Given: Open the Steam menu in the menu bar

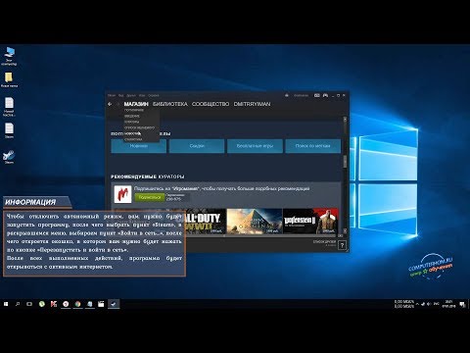Looking at the screenshot, I should (112, 95).
